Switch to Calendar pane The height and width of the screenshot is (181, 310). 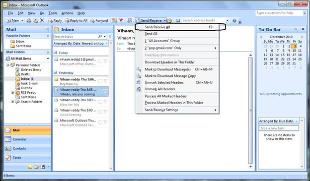pos(27,139)
